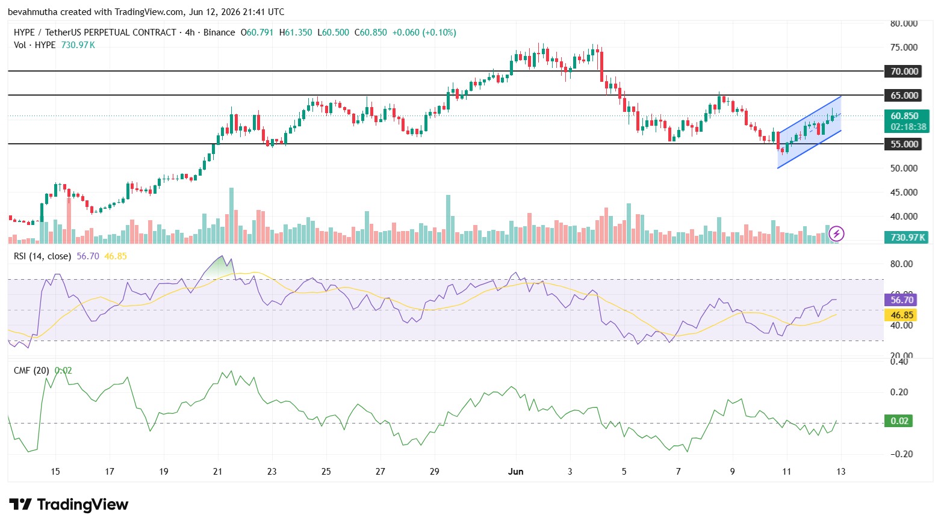The width and height of the screenshot is (941, 527).
Task: Click the 70.000 price level label
Action: tap(904, 71)
